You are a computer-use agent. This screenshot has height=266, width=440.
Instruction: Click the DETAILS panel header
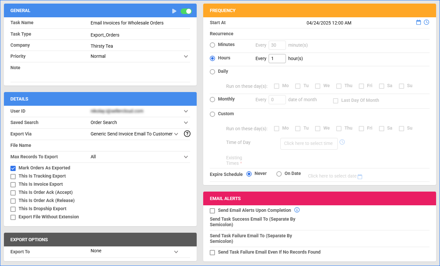(100, 99)
